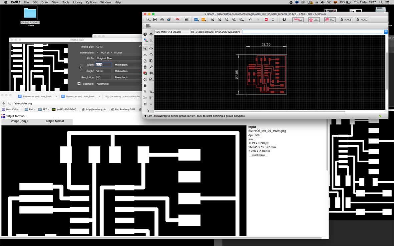The image size is (394, 246).
Task: Click the Save icon in EAGLE toolbar
Action: tap(155, 20)
